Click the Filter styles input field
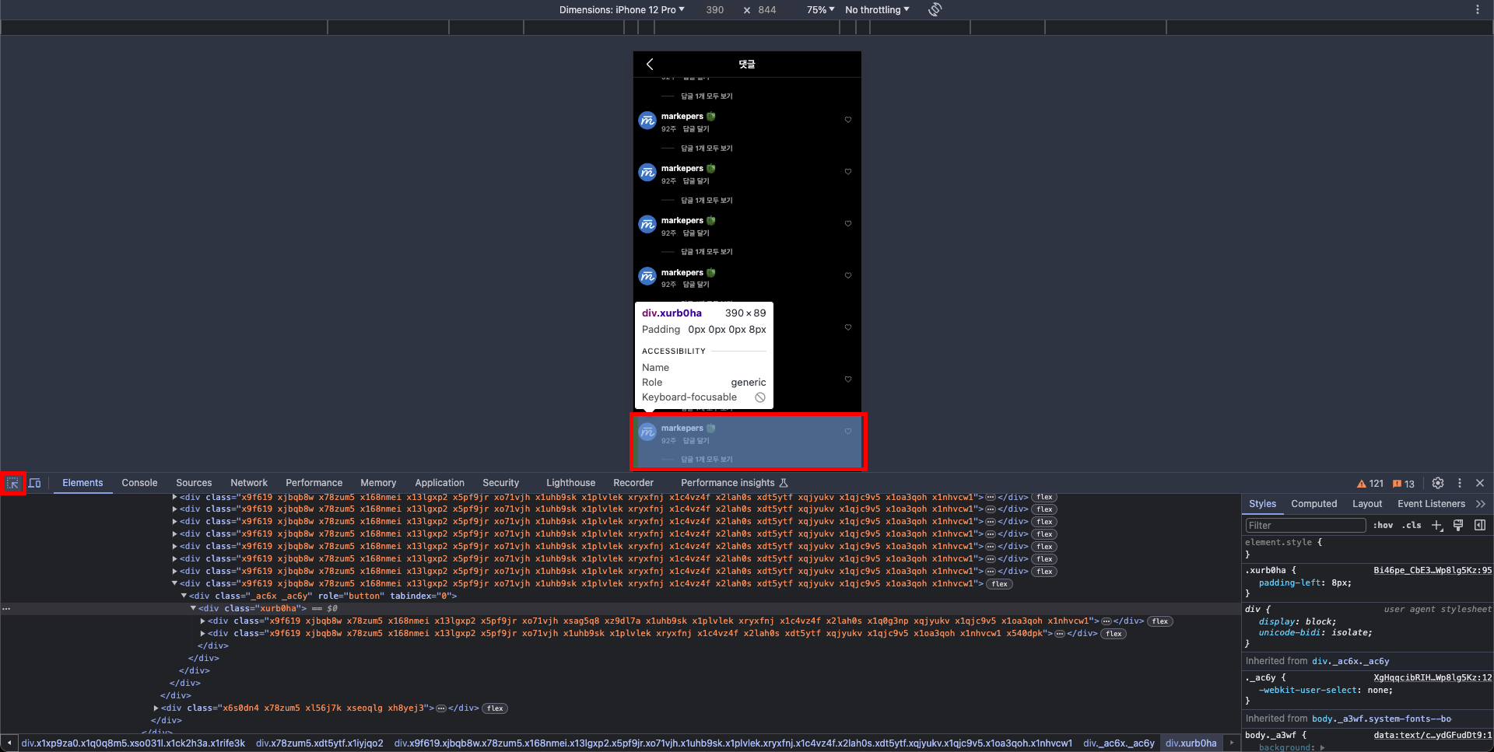 pos(1305,525)
